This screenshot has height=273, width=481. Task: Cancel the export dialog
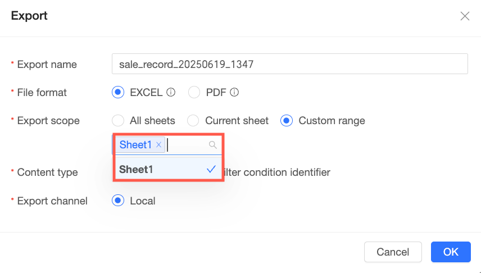tap(393, 252)
